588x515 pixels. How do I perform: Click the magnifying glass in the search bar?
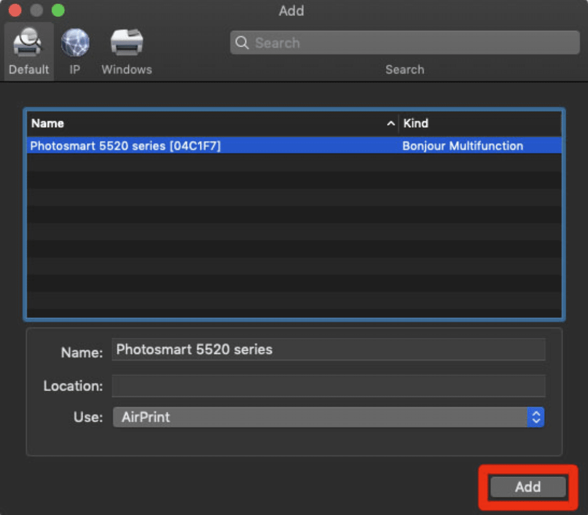(x=242, y=43)
